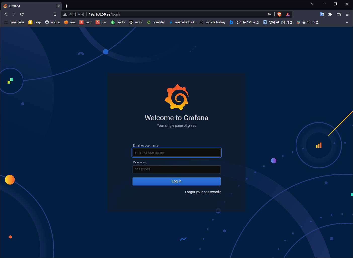Open the tab search dropdown arrow
Viewport: 353px width, 258px height.
tap(312, 4)
